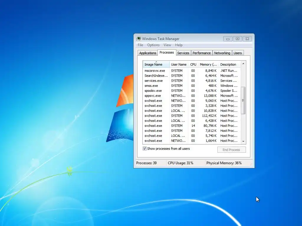302x226 pixels.
Task: Open the Users tab
Action: click(238, 53)
